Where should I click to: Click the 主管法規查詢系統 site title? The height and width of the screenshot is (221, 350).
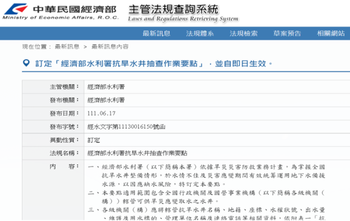pos(173,9)
